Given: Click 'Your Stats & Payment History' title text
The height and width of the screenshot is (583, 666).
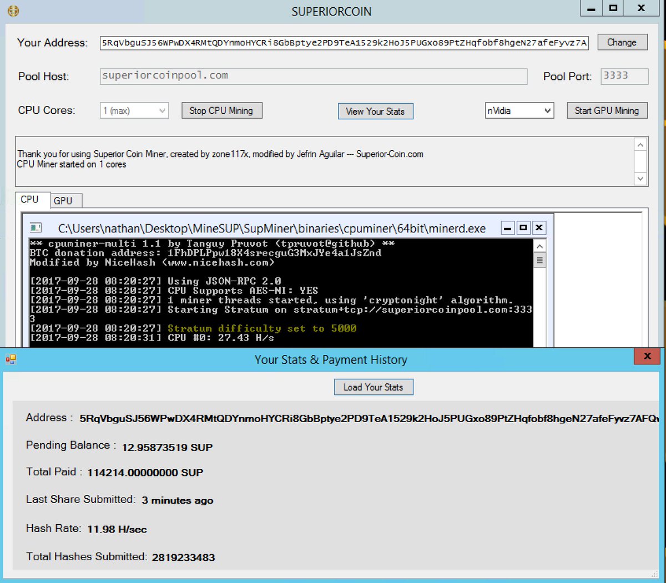Looking at the screenshot, I should [x=331, y=360].
